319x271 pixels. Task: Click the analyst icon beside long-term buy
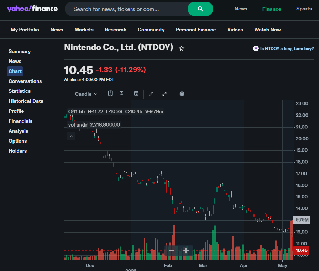point(256,48)
